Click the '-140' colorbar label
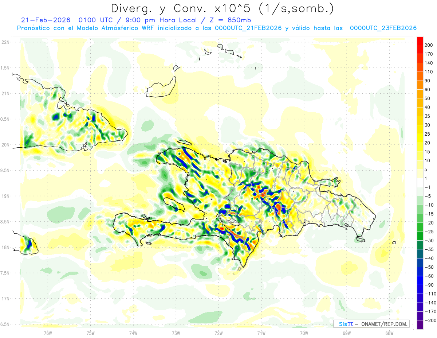437x338 pixels. 430,303
